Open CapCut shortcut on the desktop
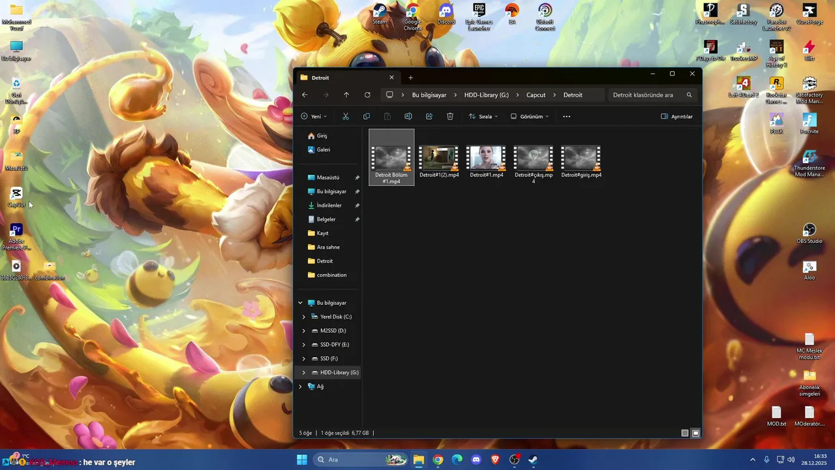The width and height of the screenshot is (835, 470). pos(16,197)
